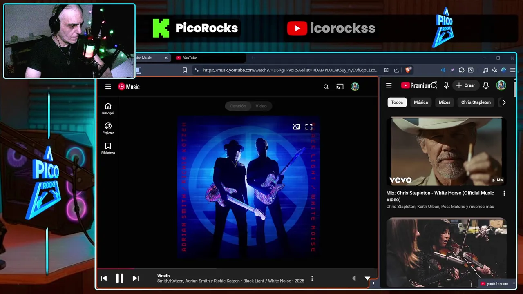Click the music.youtube.com URL field
The height and width of the screenshot is (294, 523).
(x=291, y=70)
